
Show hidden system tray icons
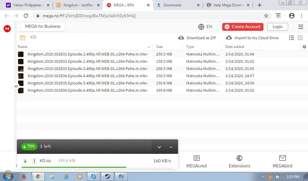coord(263,177)
